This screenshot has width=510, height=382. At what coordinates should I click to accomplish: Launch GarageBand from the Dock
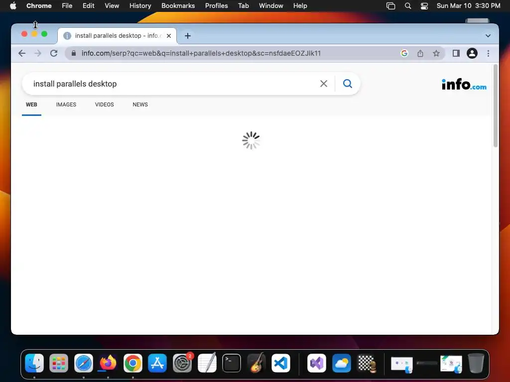[256, 363]
